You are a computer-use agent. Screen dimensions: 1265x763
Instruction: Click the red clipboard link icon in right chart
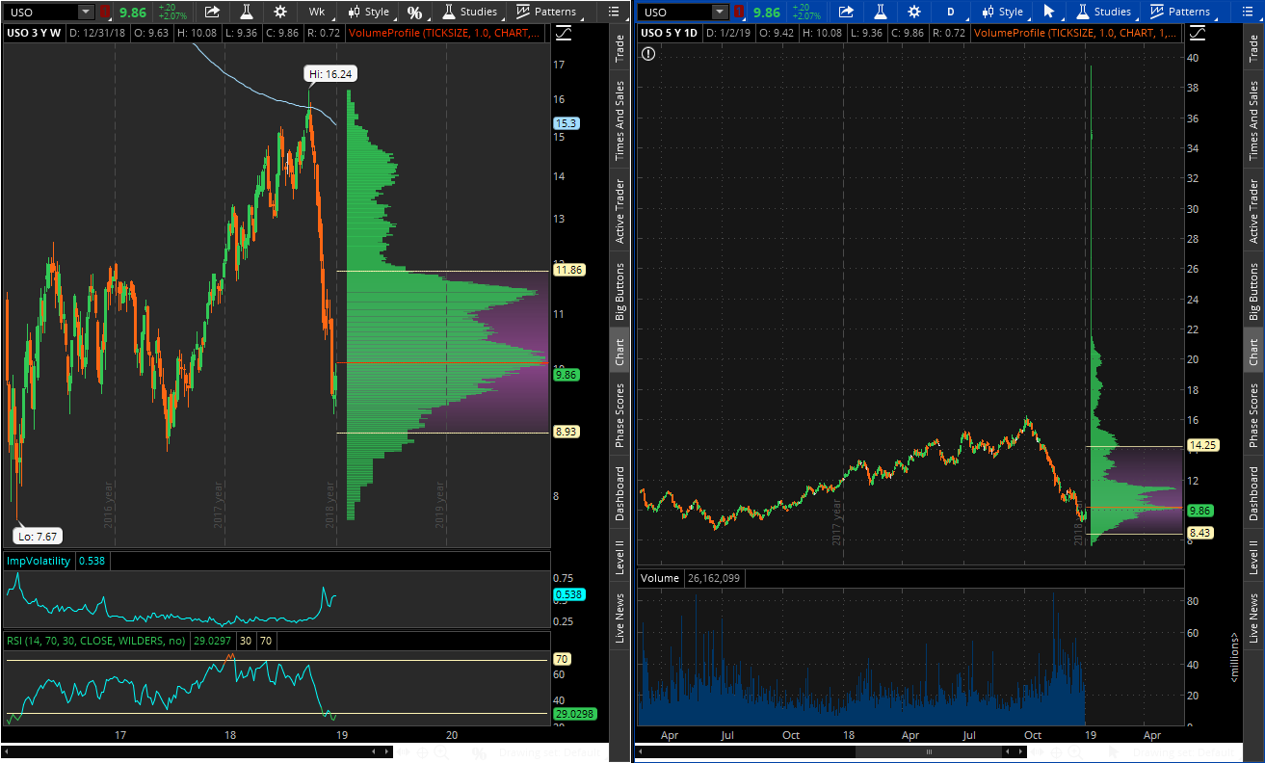738,12
